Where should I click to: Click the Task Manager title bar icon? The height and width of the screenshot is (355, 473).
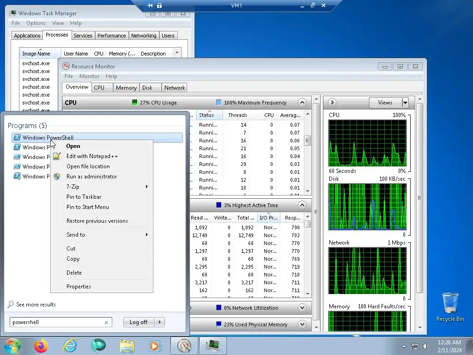12,13
